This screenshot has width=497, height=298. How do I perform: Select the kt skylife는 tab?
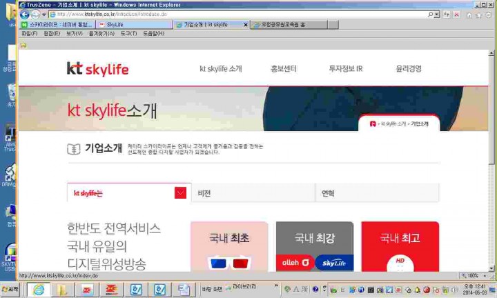(129, 193)
